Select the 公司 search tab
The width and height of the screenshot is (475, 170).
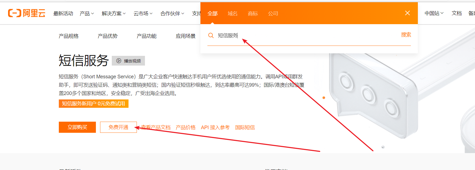tap(273, 13)
